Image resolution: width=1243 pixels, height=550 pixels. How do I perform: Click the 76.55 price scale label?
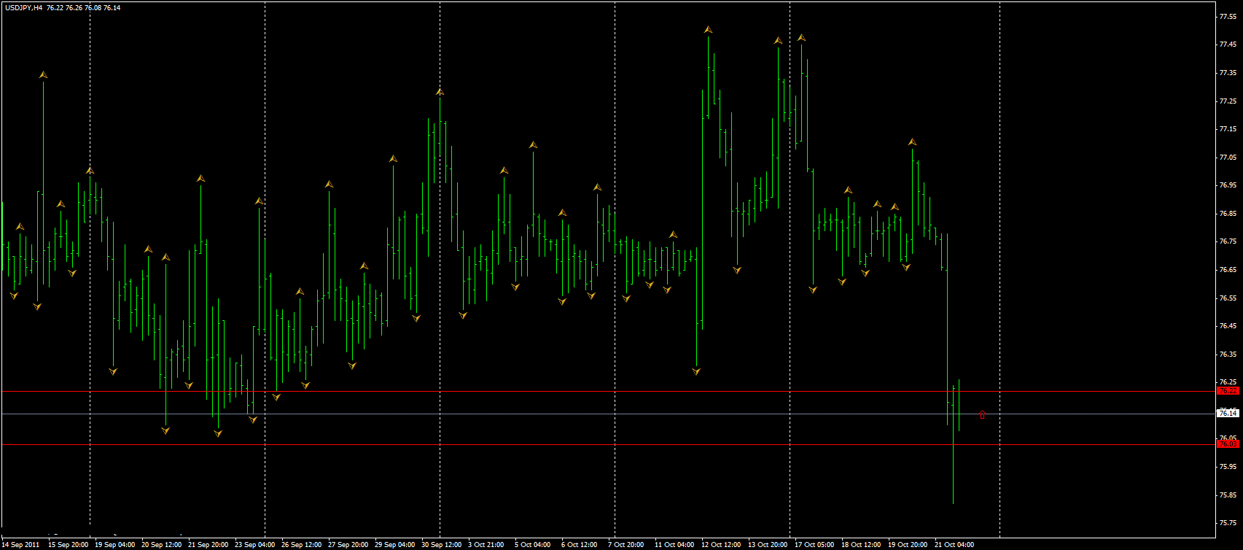point(1228,298)
